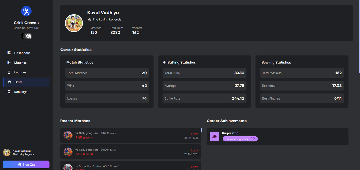The image size is (360, 170).
Task: Click the header Total Runs count 3330
Action: pos(115,33)
